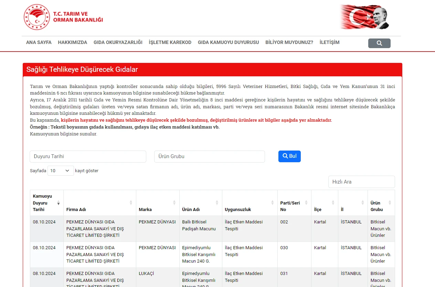
Task: Sort by Kamuoyu Duyuru Tarihi column
Action: pos(46,203)
